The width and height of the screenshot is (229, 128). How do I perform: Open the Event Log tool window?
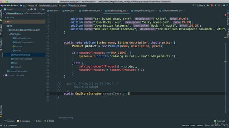pos(219,121)
